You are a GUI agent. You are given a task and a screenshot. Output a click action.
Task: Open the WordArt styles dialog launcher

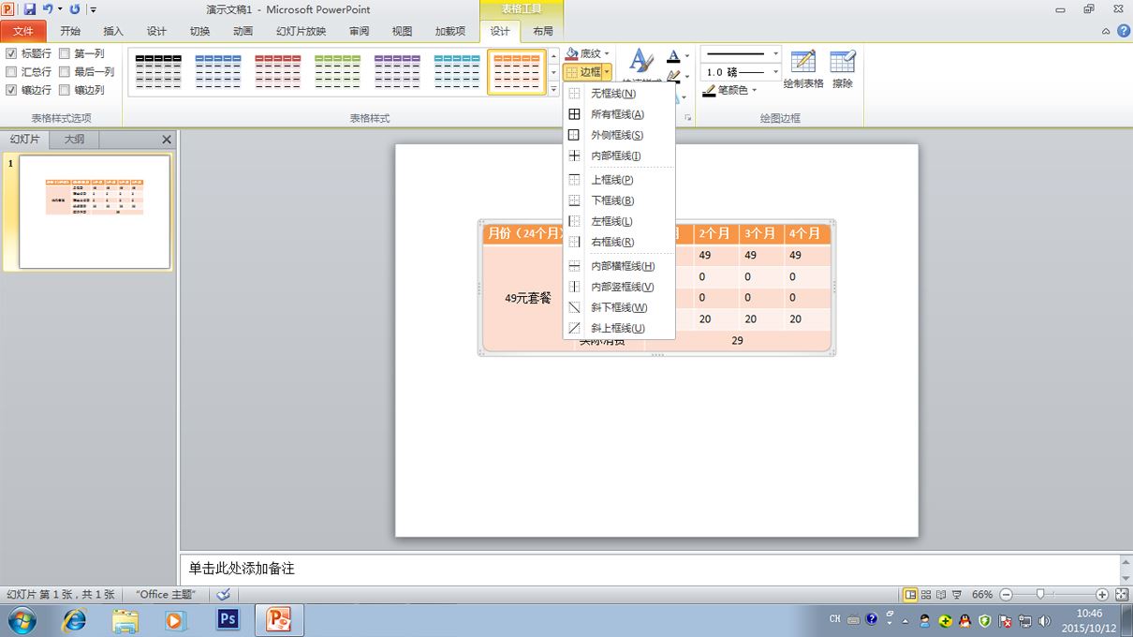pos(688,118)
